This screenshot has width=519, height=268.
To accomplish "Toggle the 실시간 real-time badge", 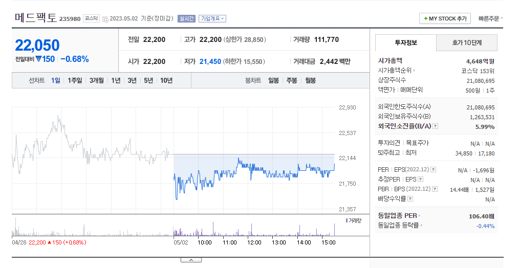I will [x=186, y=18].
